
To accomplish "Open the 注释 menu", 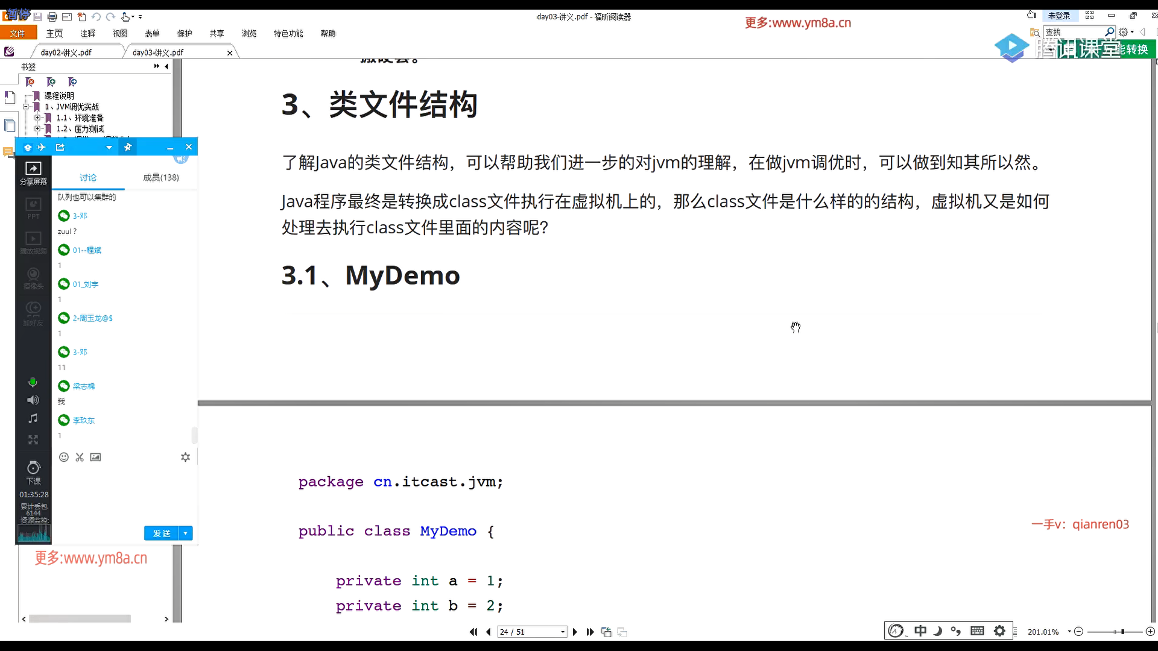I will pos(88,34).
